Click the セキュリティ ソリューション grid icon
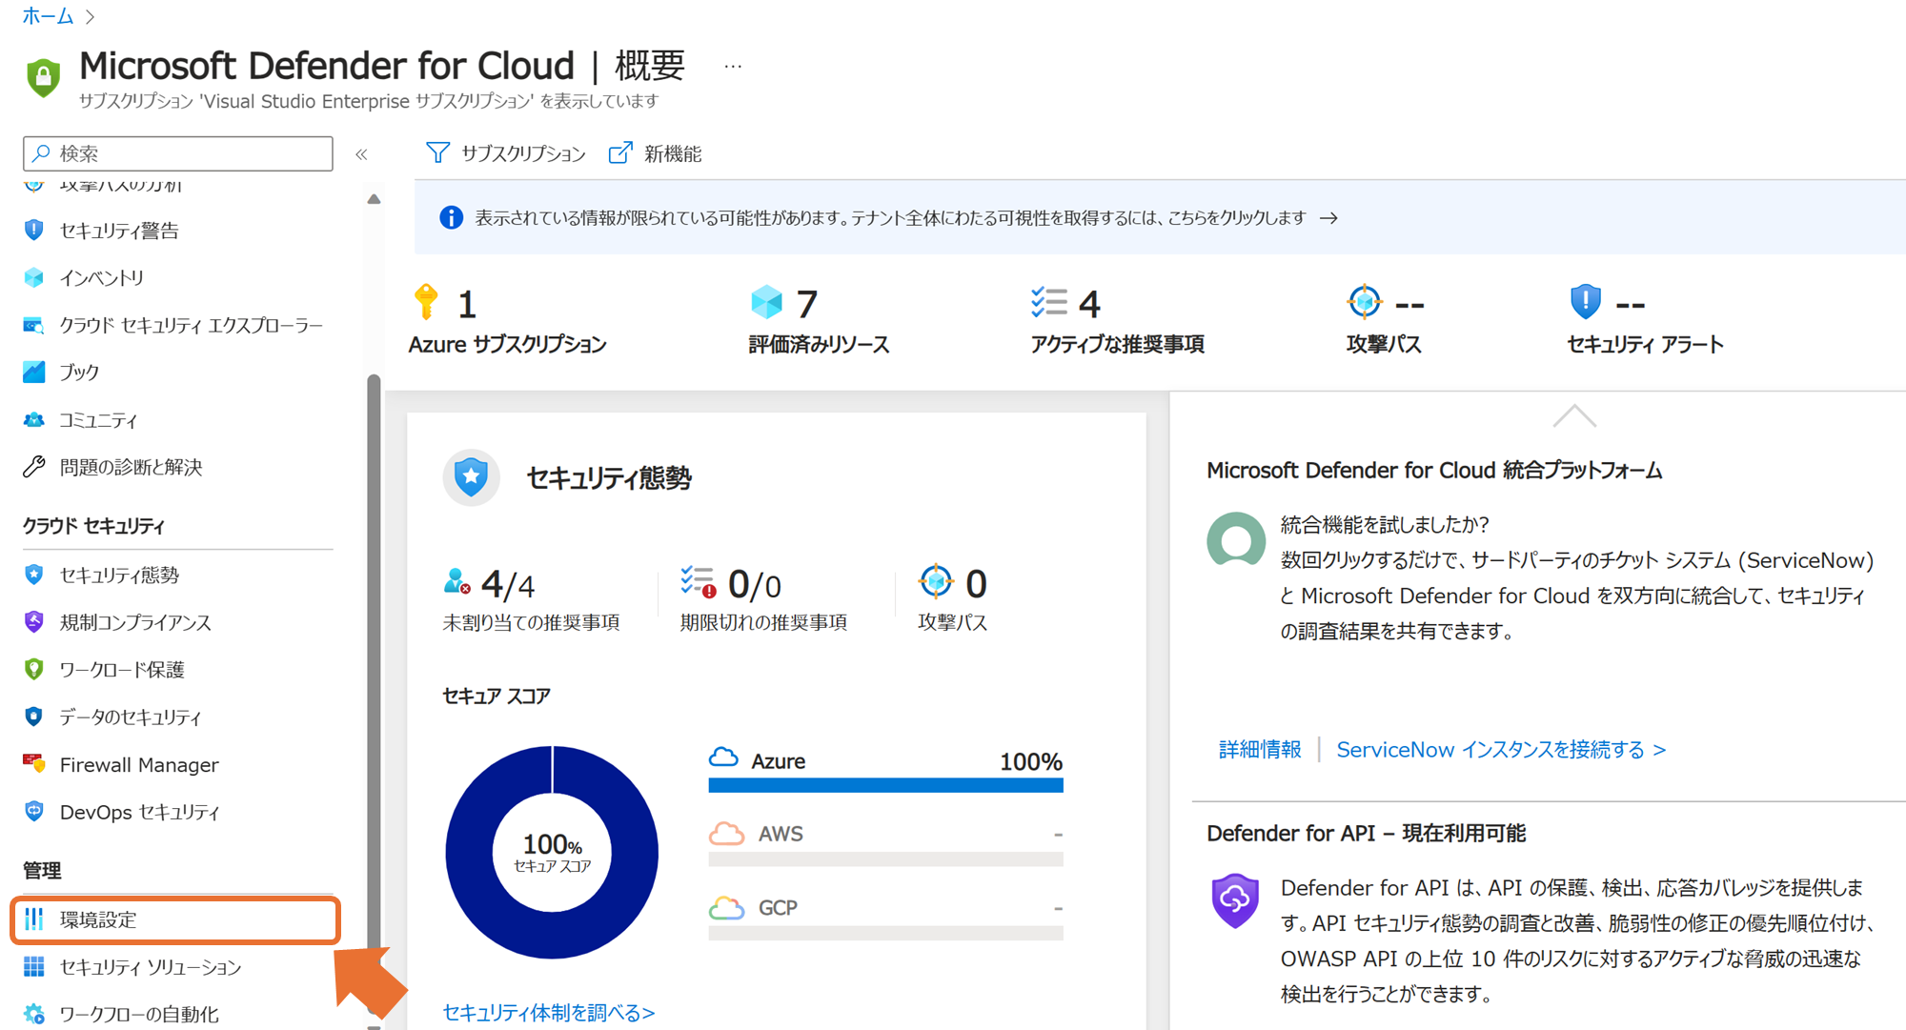1906x1030 pixels. click(x=34, y=967)
